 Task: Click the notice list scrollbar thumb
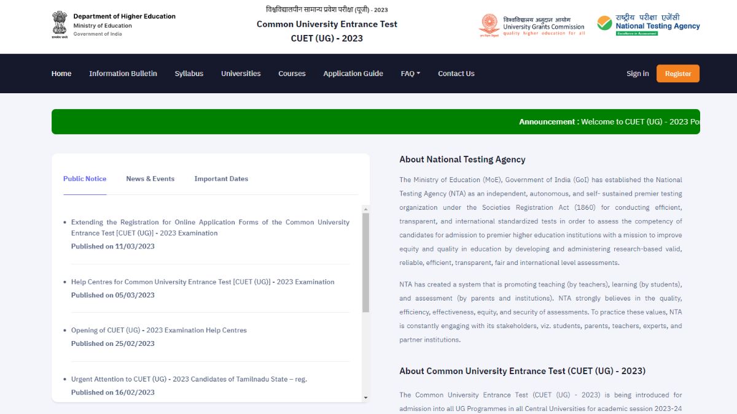(366, 263)
